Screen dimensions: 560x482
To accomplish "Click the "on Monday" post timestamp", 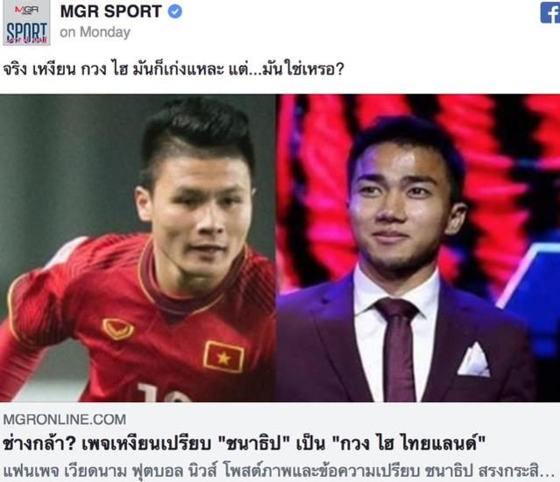I will [x=95, y=32].
